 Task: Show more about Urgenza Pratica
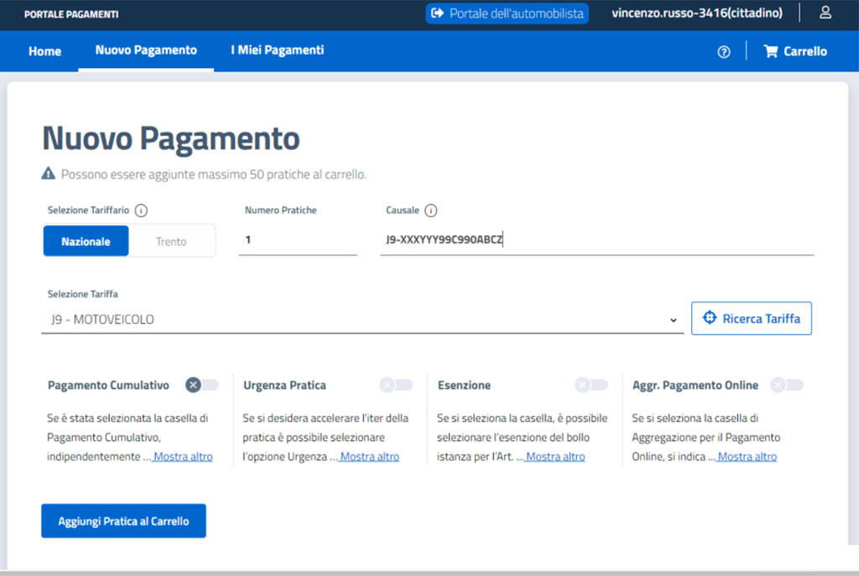tap(370, 457)
